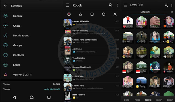Go back from the Settings screen
Image resolution: width=175 pixels, height=102 pixels.
5,5
